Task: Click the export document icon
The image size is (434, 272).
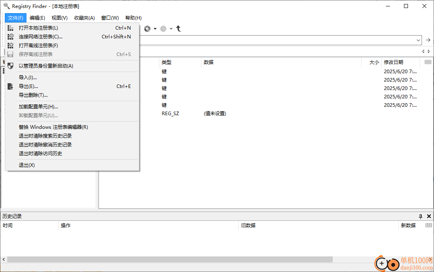Action: (x=10, y=86)
